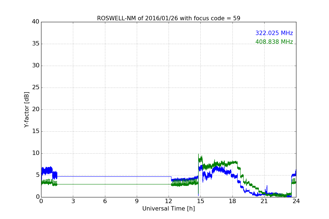
Task: Click x-axis tick label 18
Action: (x=232, y=201)
